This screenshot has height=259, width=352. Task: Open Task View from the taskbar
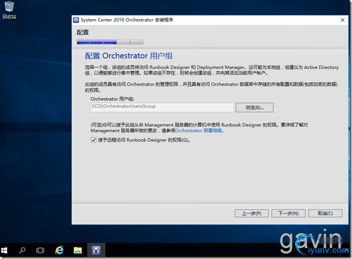pyautogui.click(x=40, y=250)
